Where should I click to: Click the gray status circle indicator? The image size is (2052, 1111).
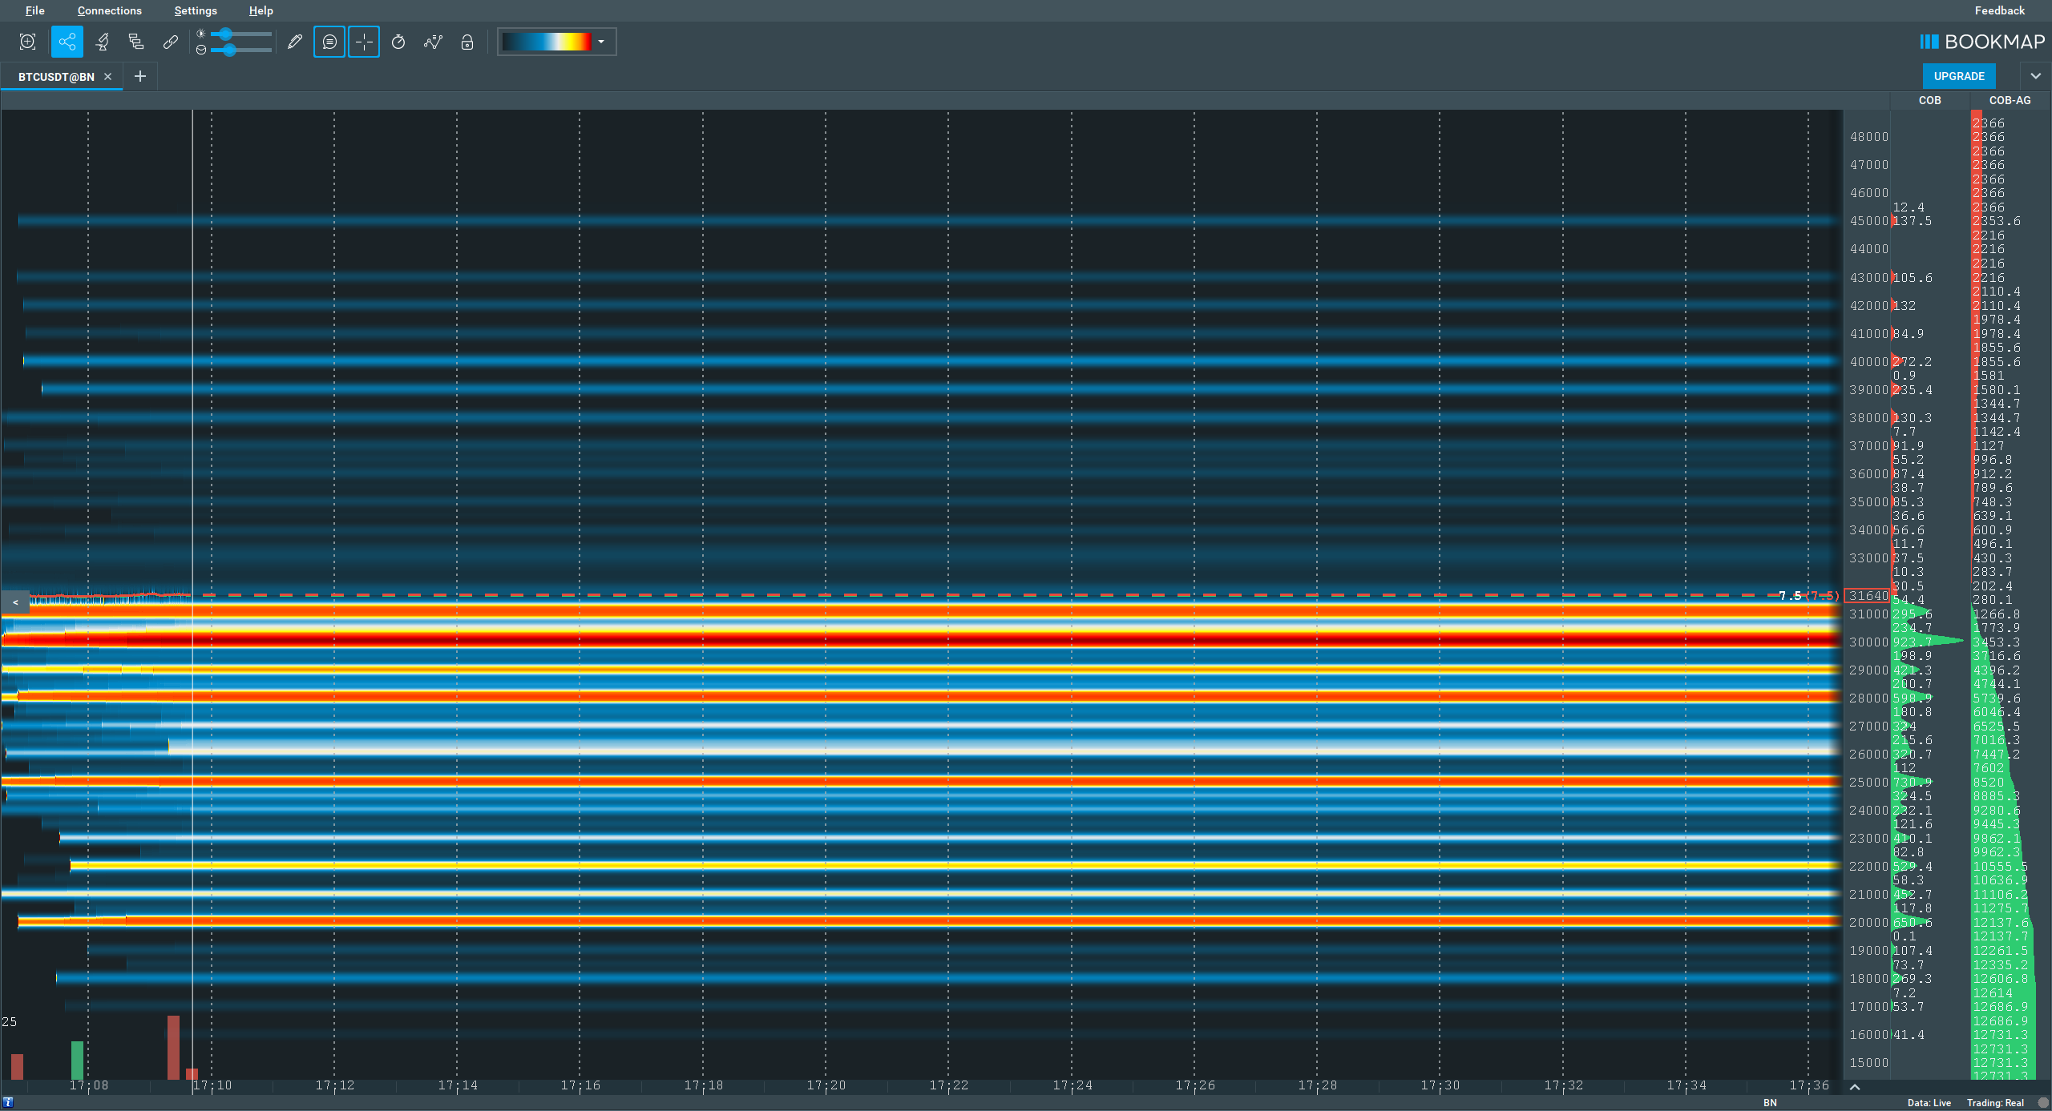(x=2042, y=1103)
